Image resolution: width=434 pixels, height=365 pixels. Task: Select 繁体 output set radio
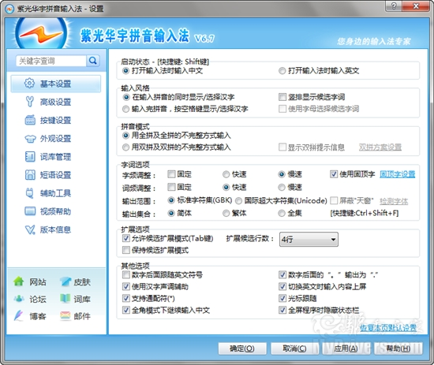(x=226, y=213)
